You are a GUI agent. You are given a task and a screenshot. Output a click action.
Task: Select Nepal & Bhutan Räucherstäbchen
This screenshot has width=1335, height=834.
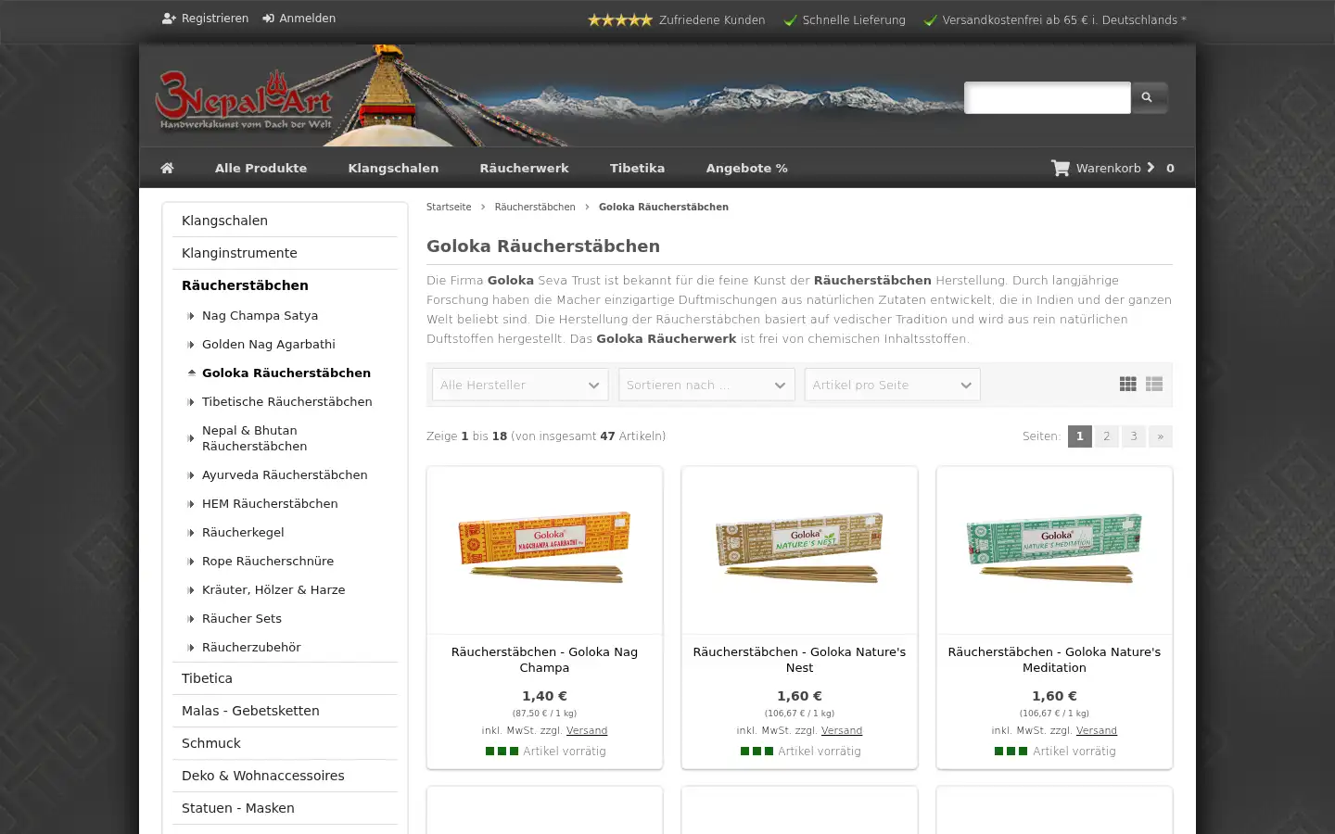(x=255, y=438)
